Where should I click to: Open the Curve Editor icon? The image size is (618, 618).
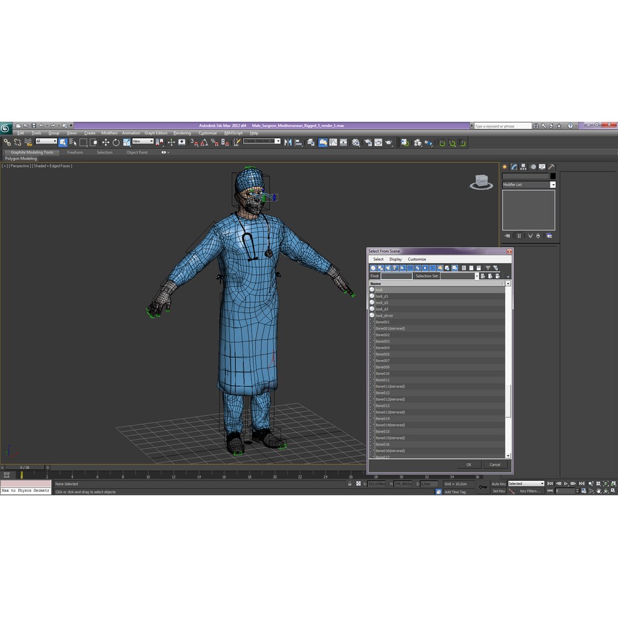coord(334,142)
